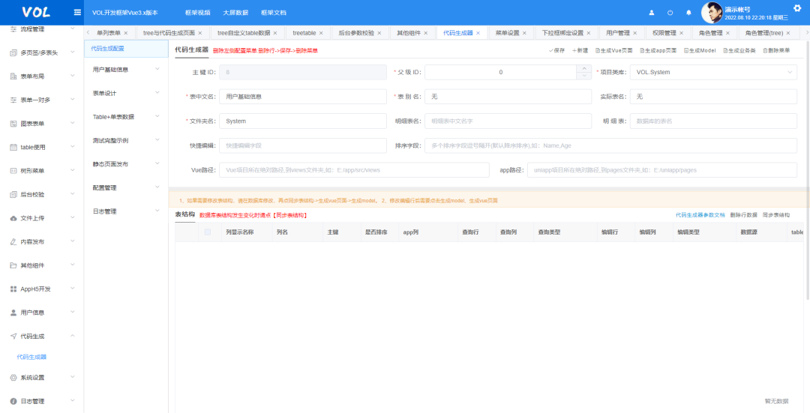The image size is (810, 413).
Task: Click the 日志管理 info icon
Action: tap(14, 401)
